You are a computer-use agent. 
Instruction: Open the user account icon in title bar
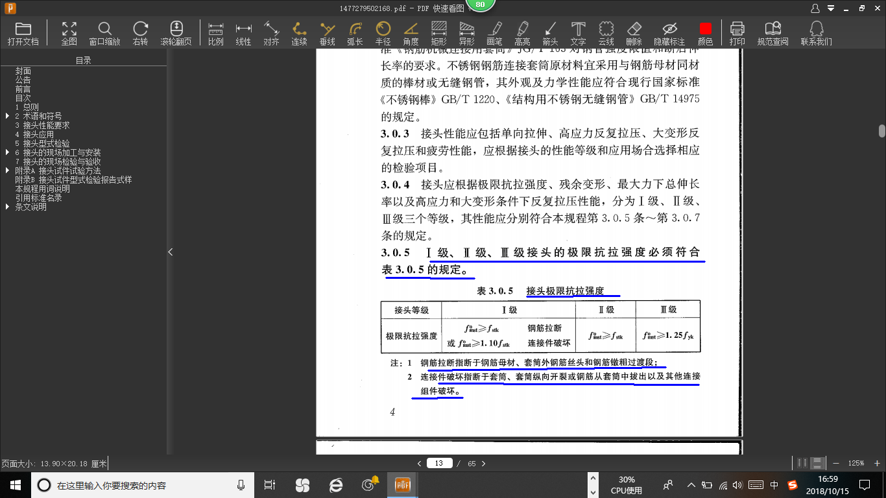816,8
